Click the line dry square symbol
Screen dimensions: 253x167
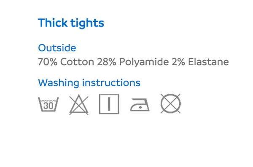pyautogui.click(x=109, y=104)
